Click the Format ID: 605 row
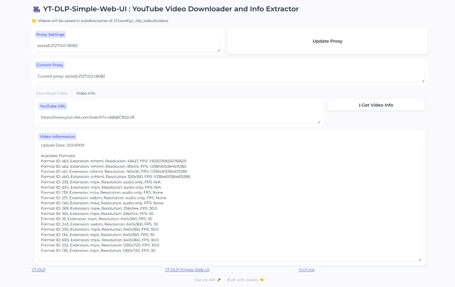 [100, 240]
